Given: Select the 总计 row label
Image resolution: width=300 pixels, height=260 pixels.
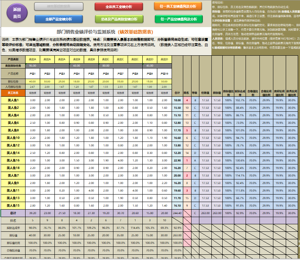Looking at the screenshot, I should [13, 213].
